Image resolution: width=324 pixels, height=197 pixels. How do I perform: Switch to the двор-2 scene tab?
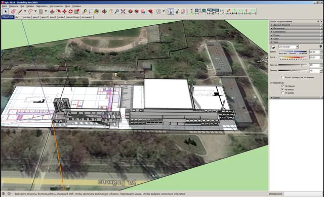pyautogui.click(x=45, y=17)
